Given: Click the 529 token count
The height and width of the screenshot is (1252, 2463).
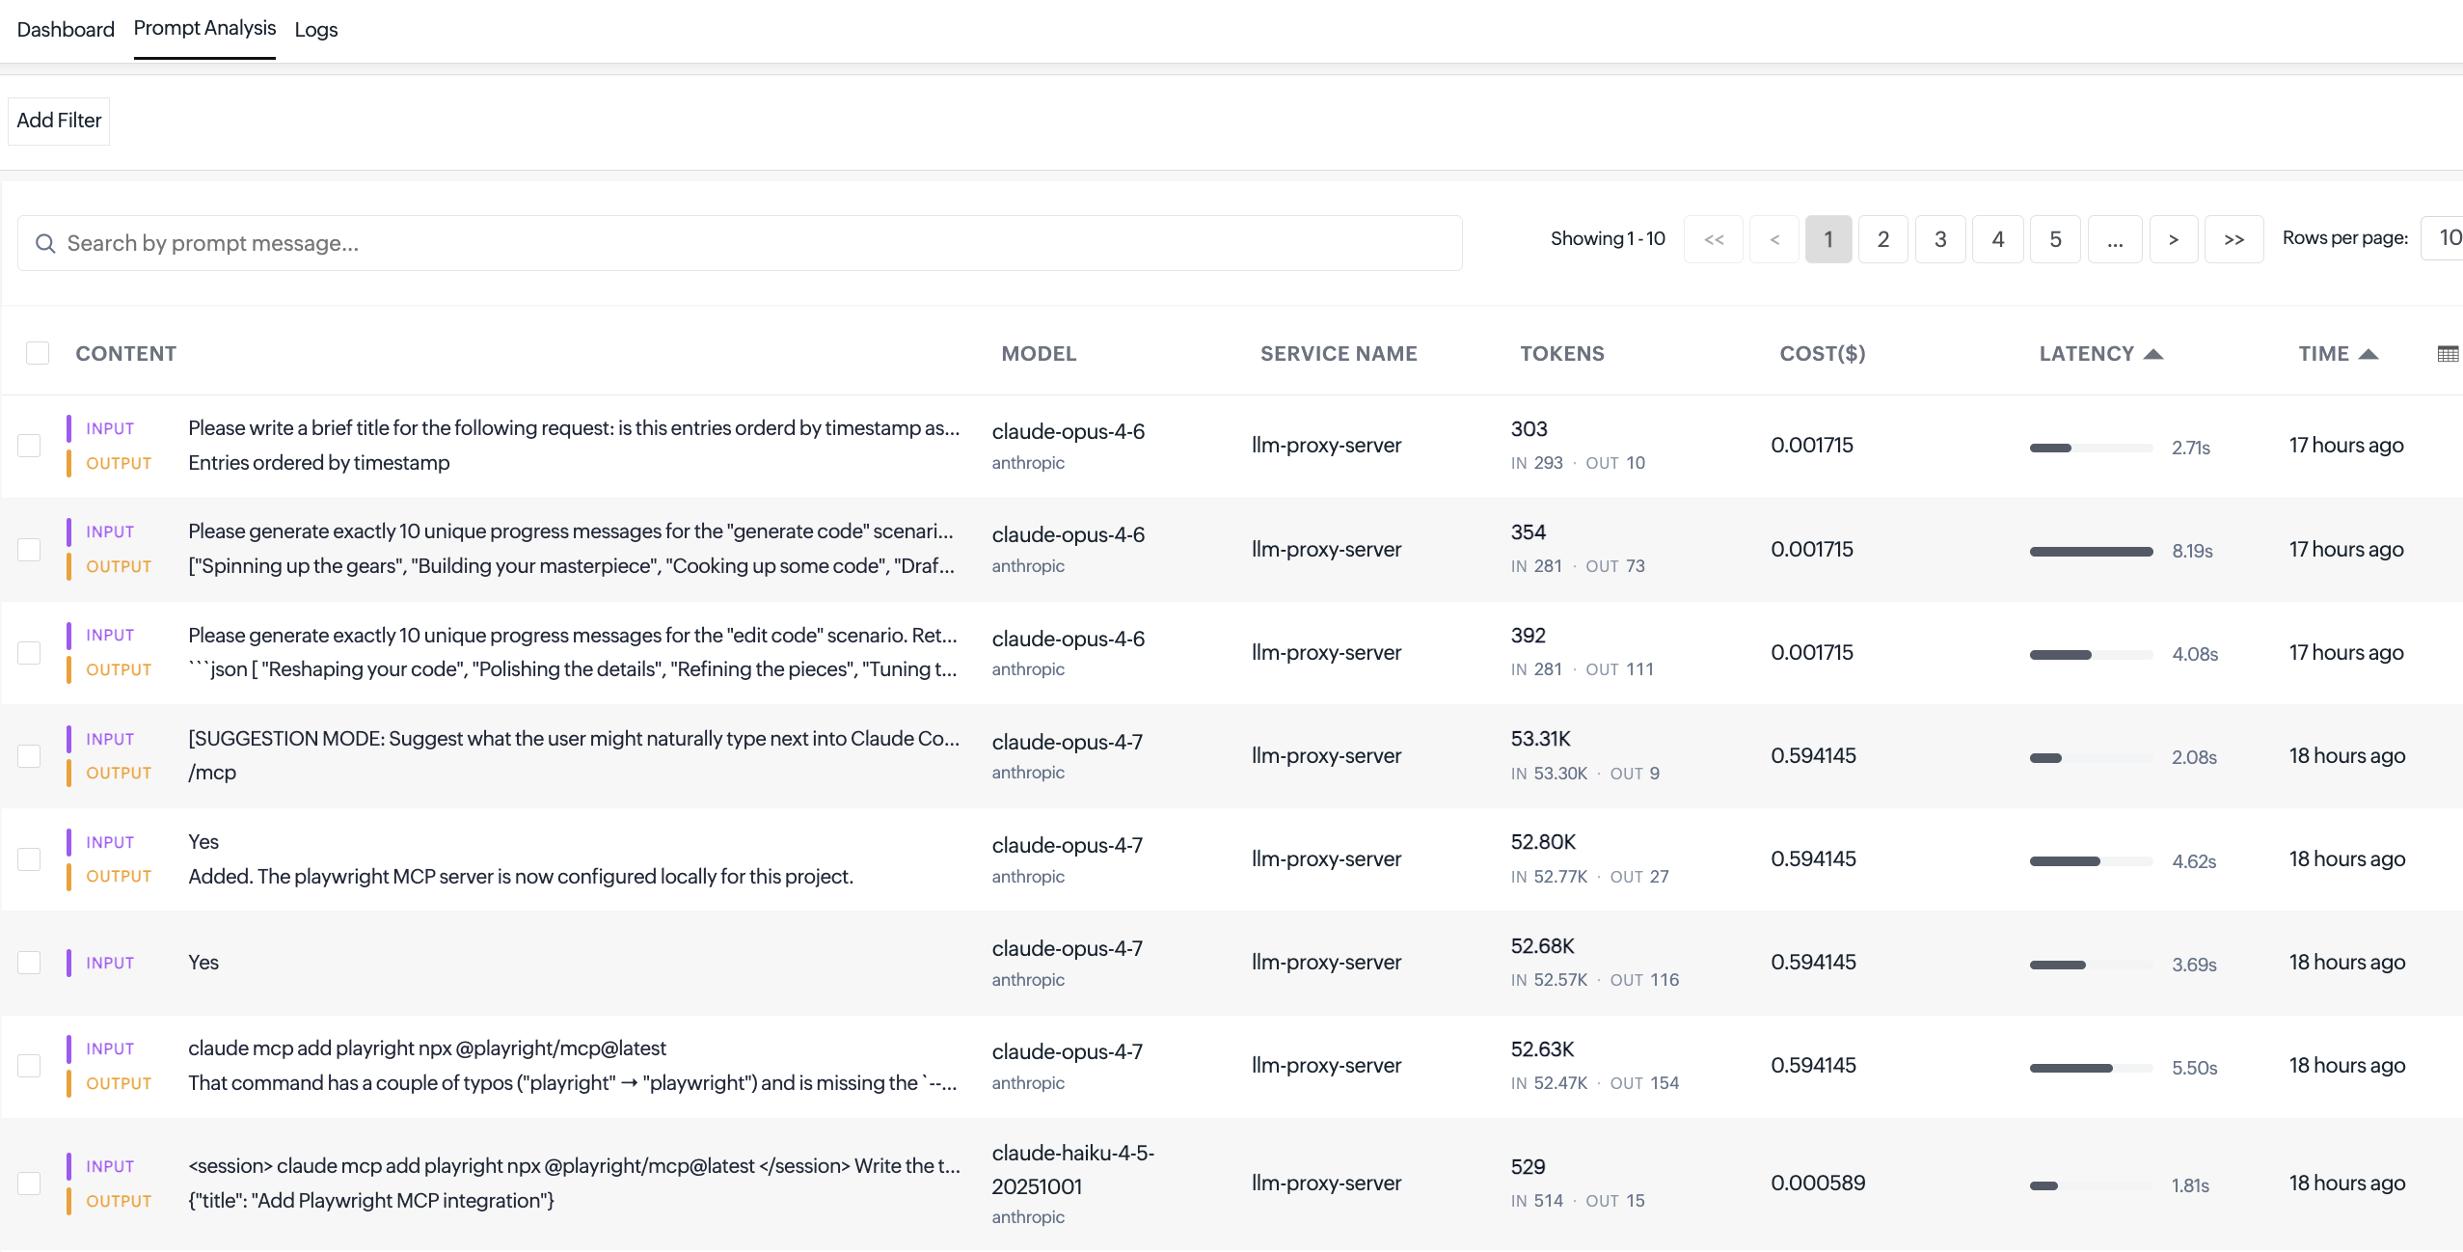Looking at the screenshot, I should point(1528,1167).
